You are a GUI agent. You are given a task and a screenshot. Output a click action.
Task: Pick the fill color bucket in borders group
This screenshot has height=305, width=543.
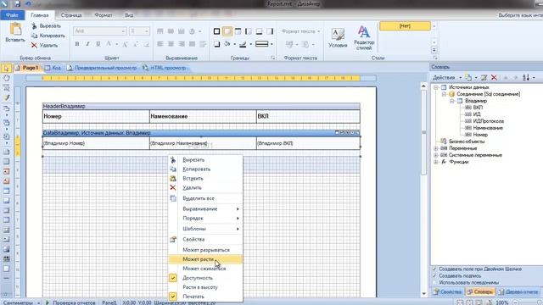click(x=227, y=44)
